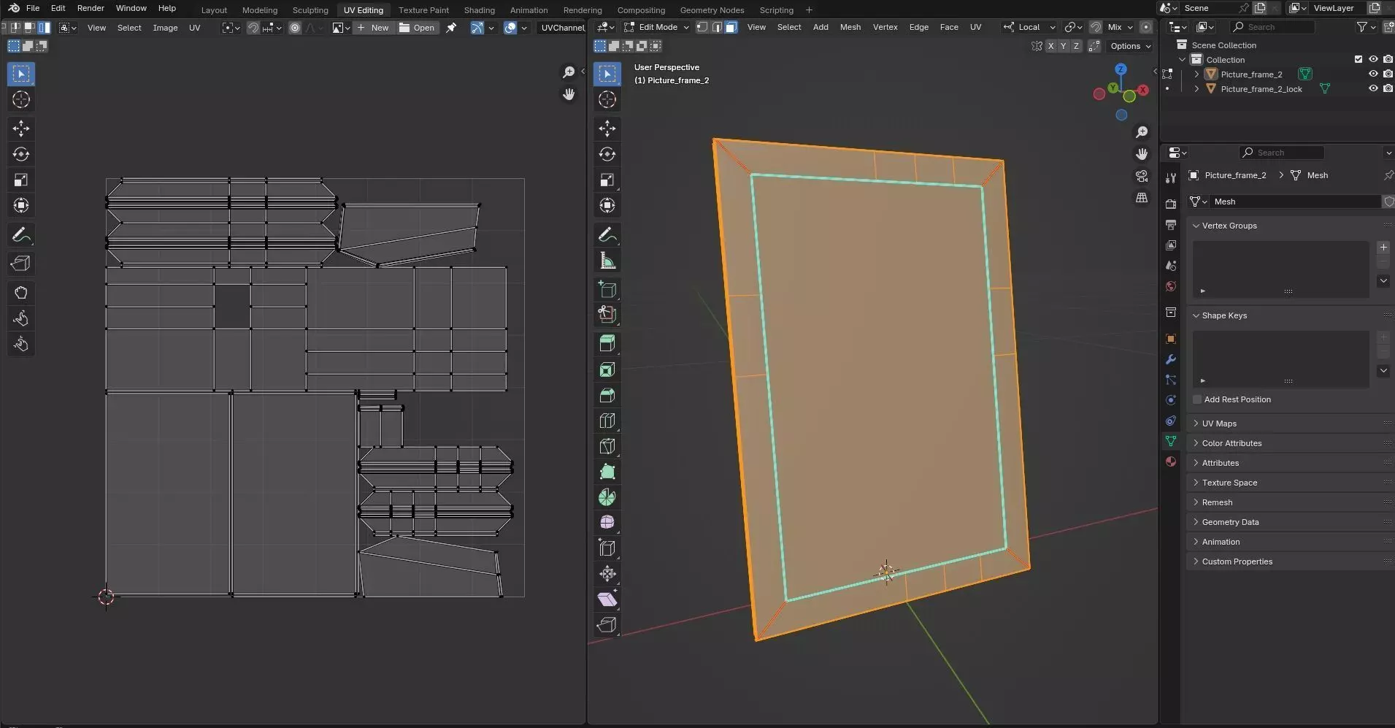
Task: Open the Render menu
Action: coord(91,8)
